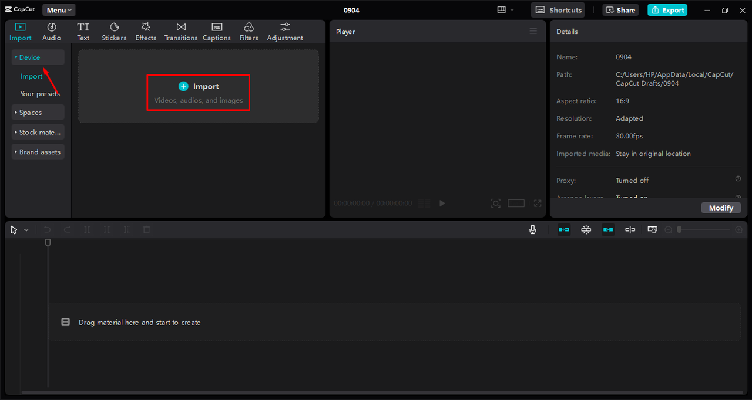Viewport: 752px width, 400px height.
Task: Click the Undo icon
Action: (x=48, y=230)
